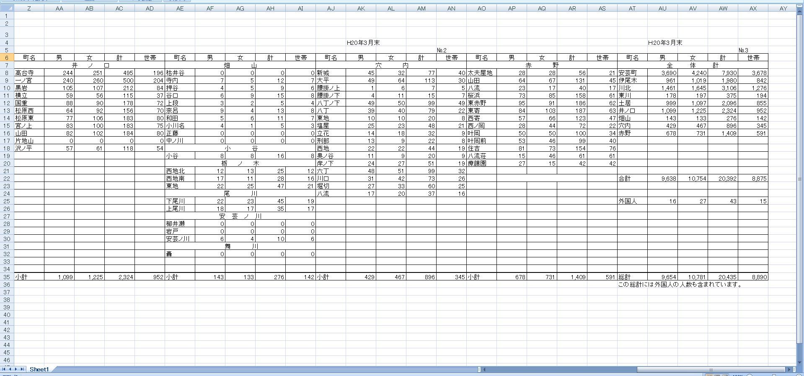This screenshot has height=376, width=804.
Task: Click the H20年3月末 cell in column AU
Action: click(665, 43)
